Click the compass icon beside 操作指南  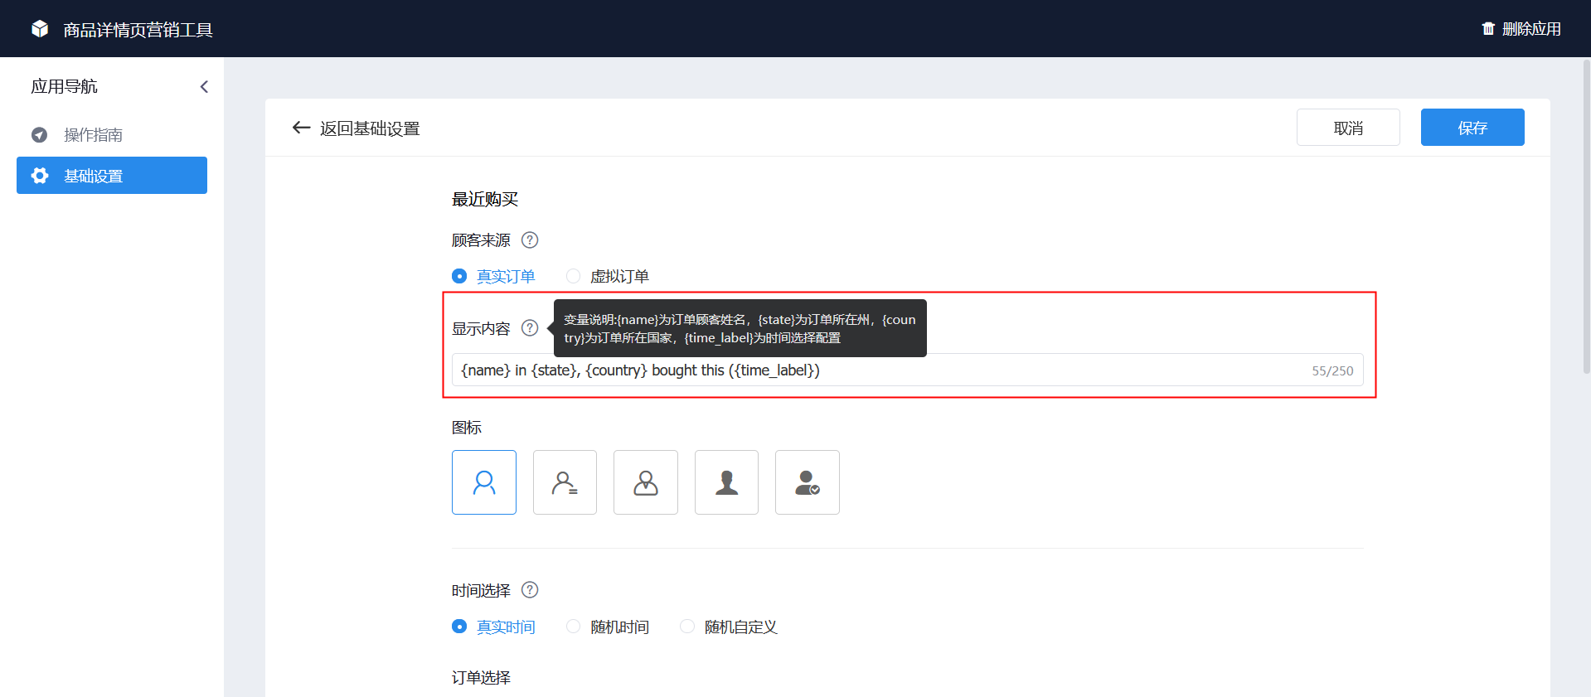pos(39,134)
